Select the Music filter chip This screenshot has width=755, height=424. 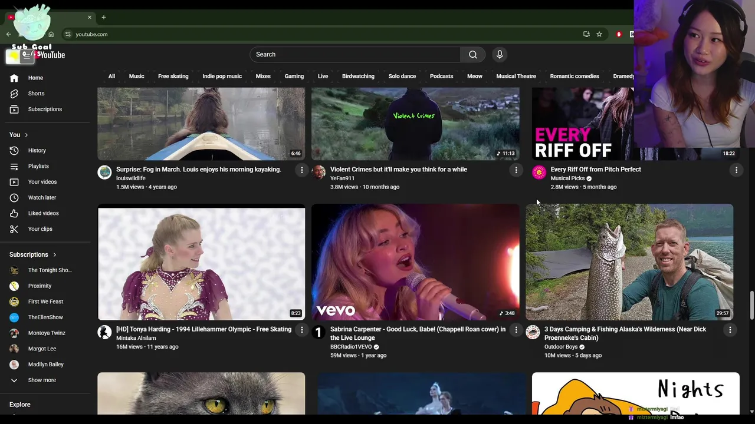click(136, 76)
